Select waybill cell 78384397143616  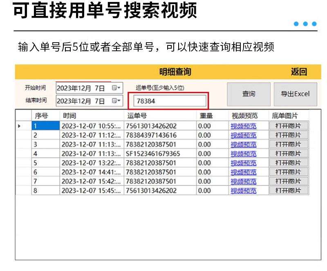[x=160, y=135]
